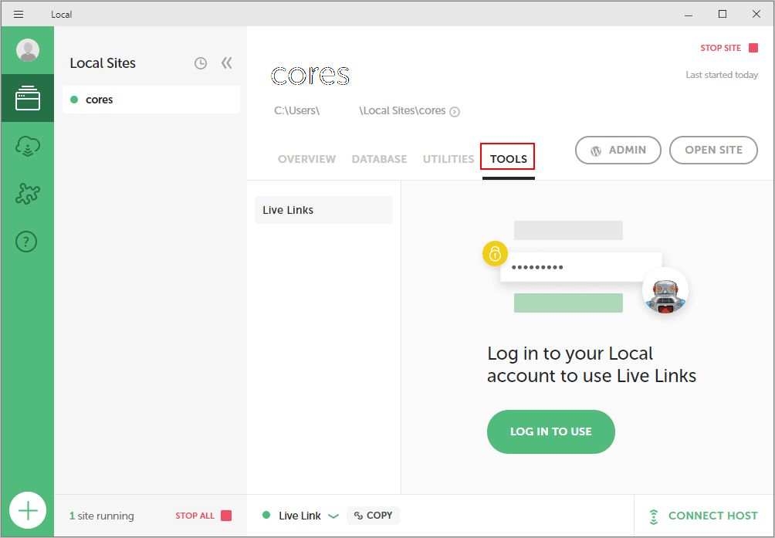Switch to the Utilities tab

[448, 159]
